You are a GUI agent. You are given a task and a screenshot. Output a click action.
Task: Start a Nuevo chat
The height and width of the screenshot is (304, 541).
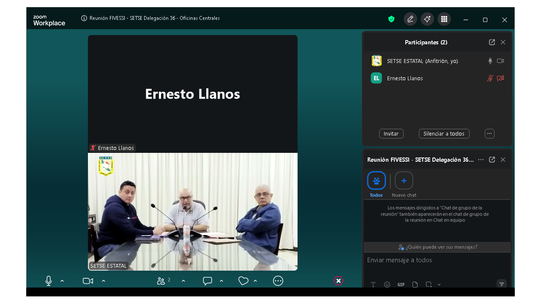click(x=404, y=181)
